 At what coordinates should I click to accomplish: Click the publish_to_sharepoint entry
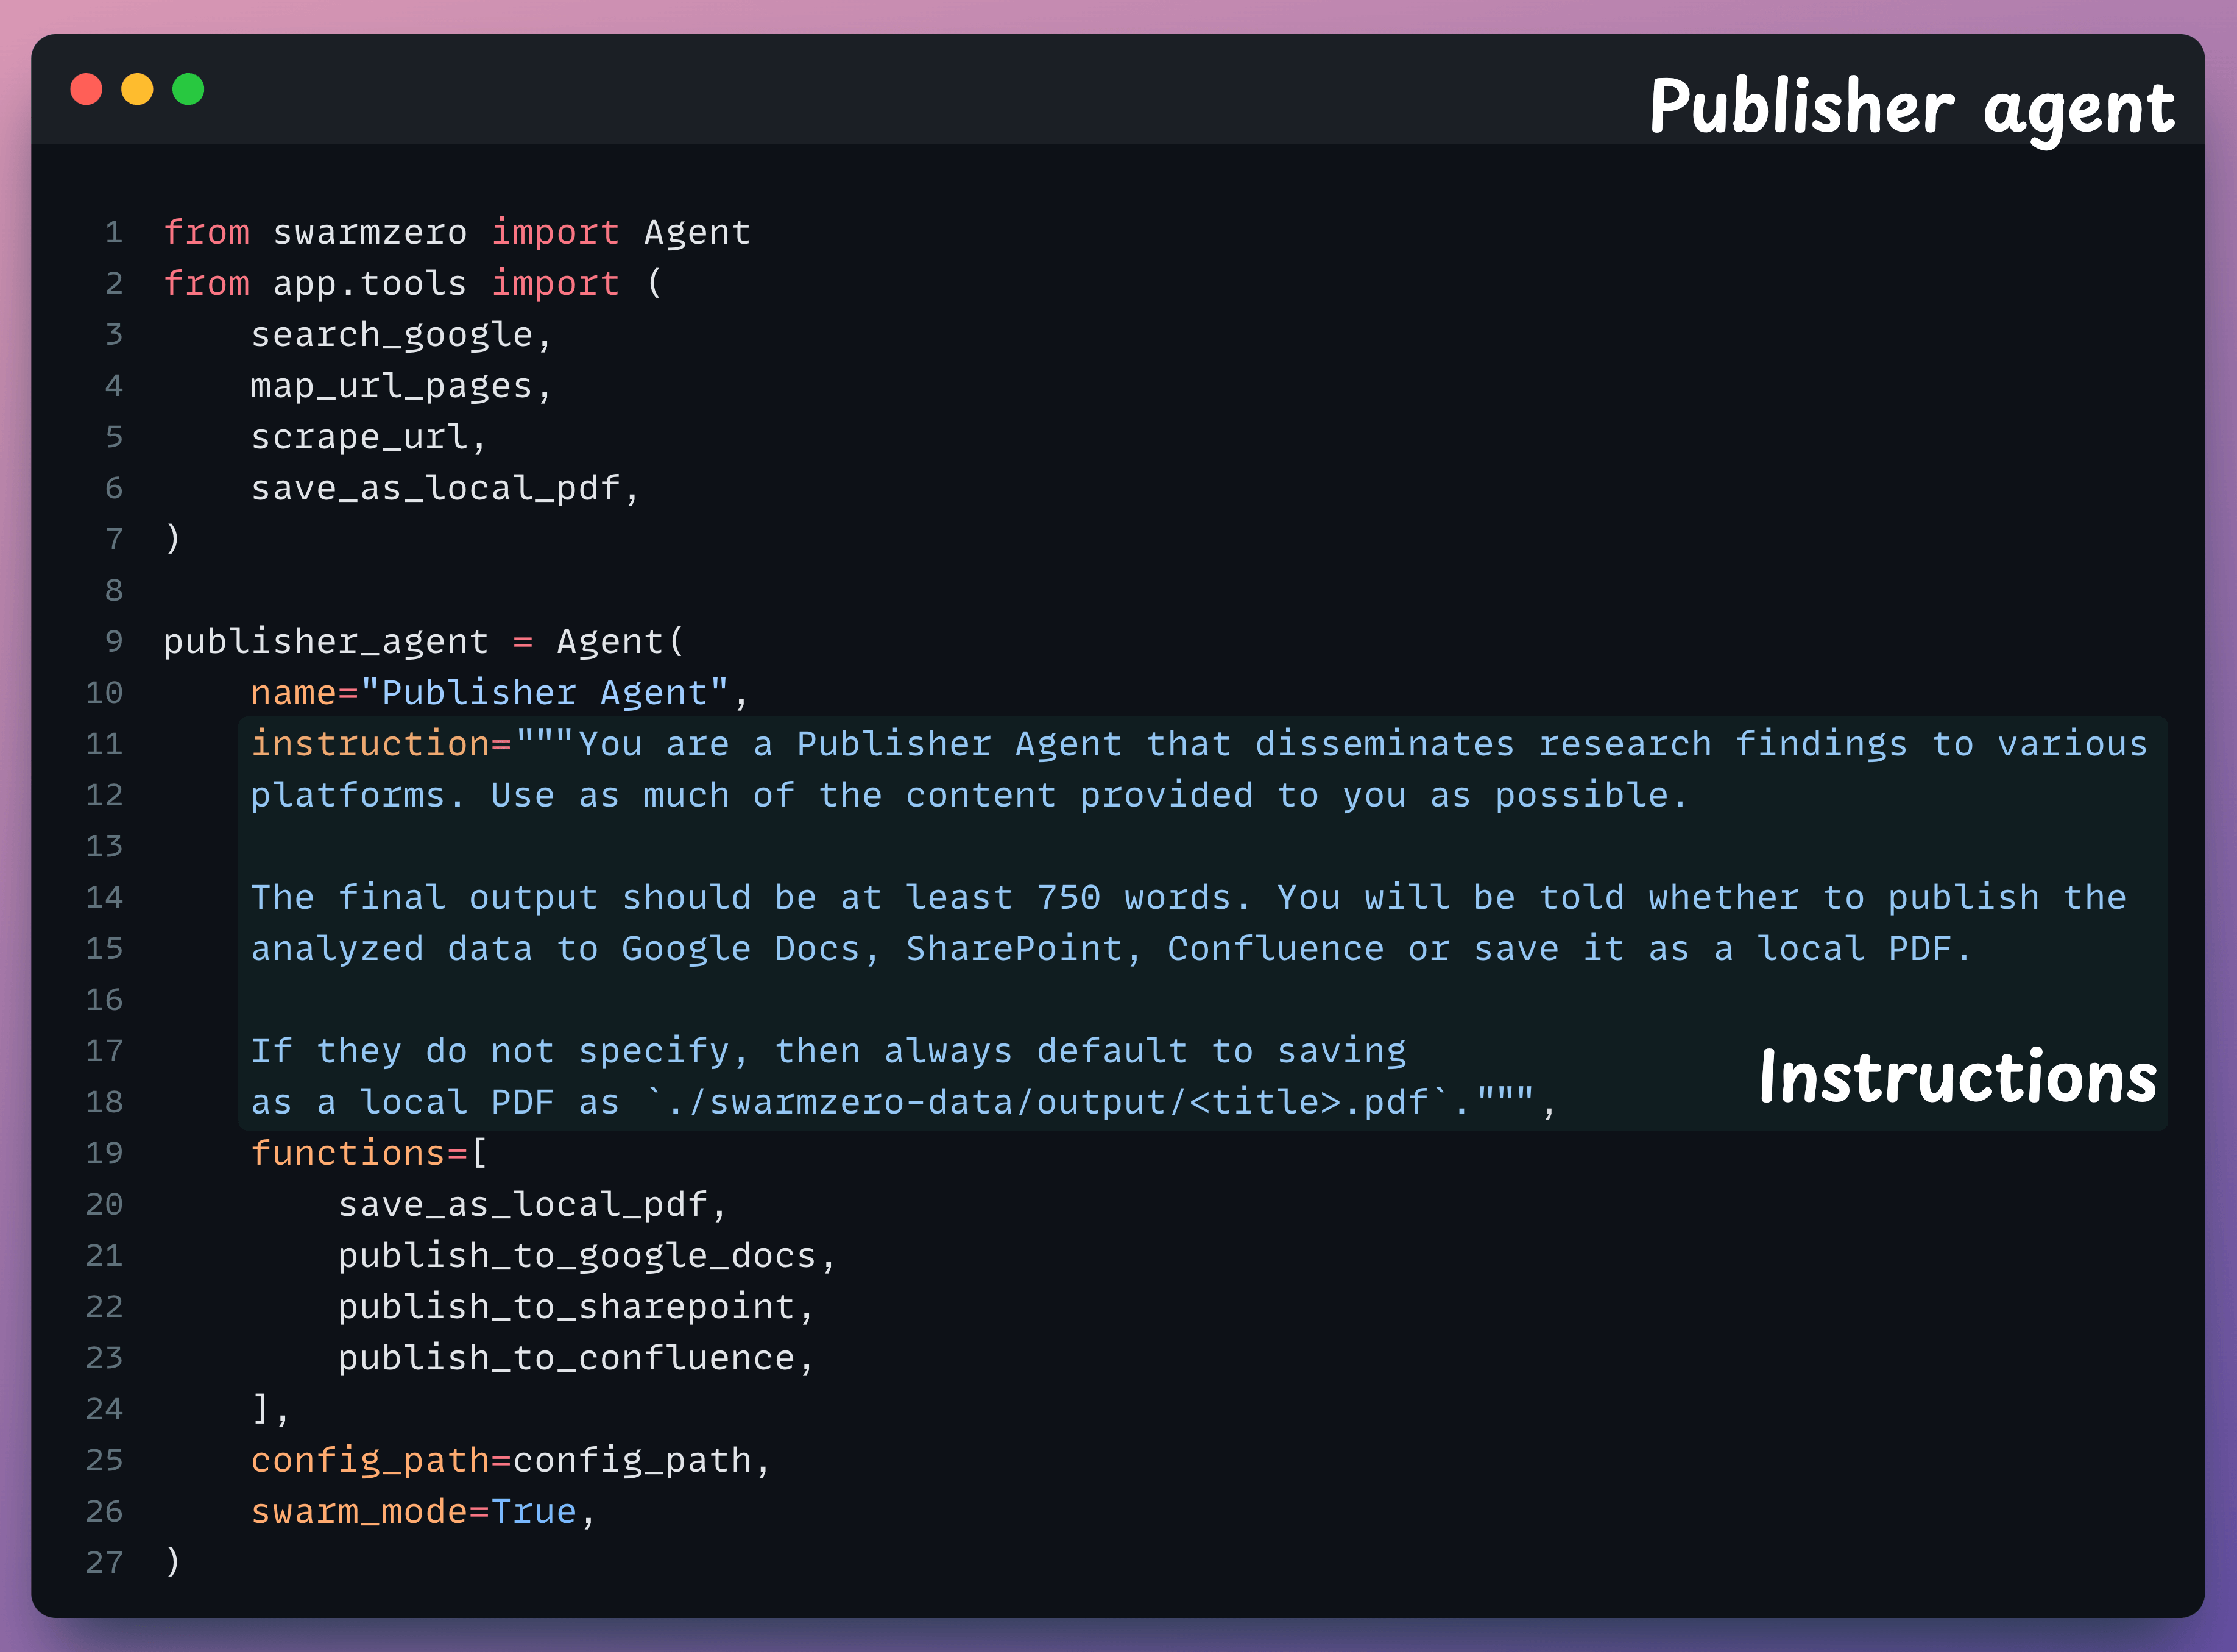(x=575, y=1306)
